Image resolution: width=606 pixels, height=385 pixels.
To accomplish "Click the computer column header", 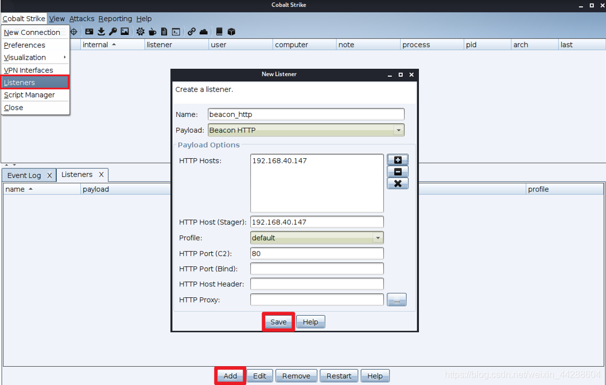I will tap(305, 45).
